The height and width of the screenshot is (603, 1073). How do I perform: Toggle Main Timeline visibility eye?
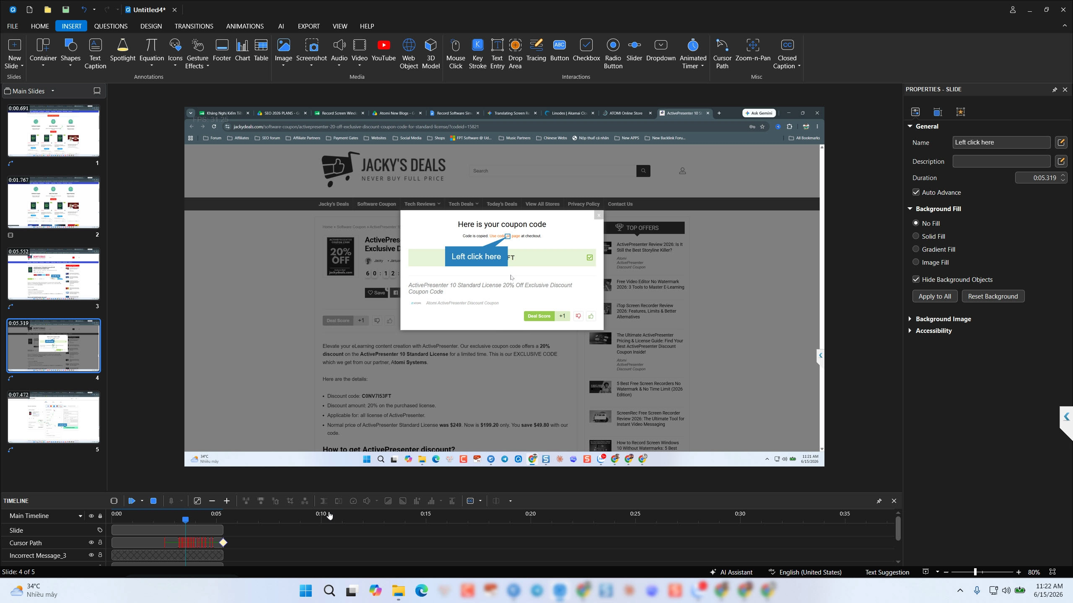(91, 516)
